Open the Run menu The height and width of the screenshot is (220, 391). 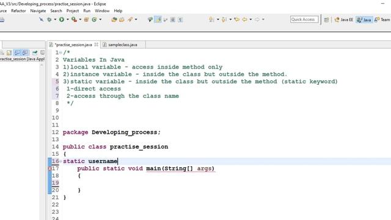(x=87, y=11)
